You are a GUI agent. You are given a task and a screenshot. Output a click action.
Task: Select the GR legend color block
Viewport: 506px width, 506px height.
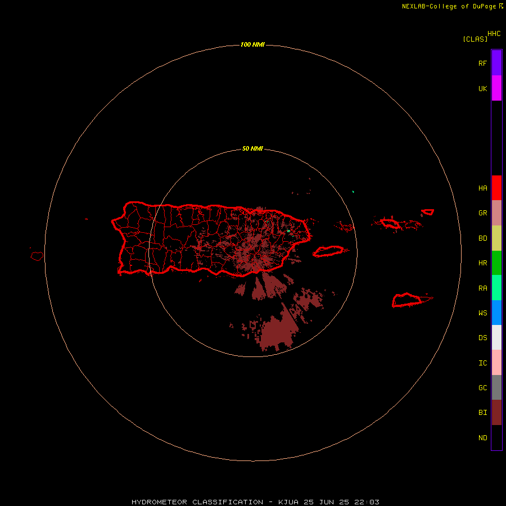(496, 213)
